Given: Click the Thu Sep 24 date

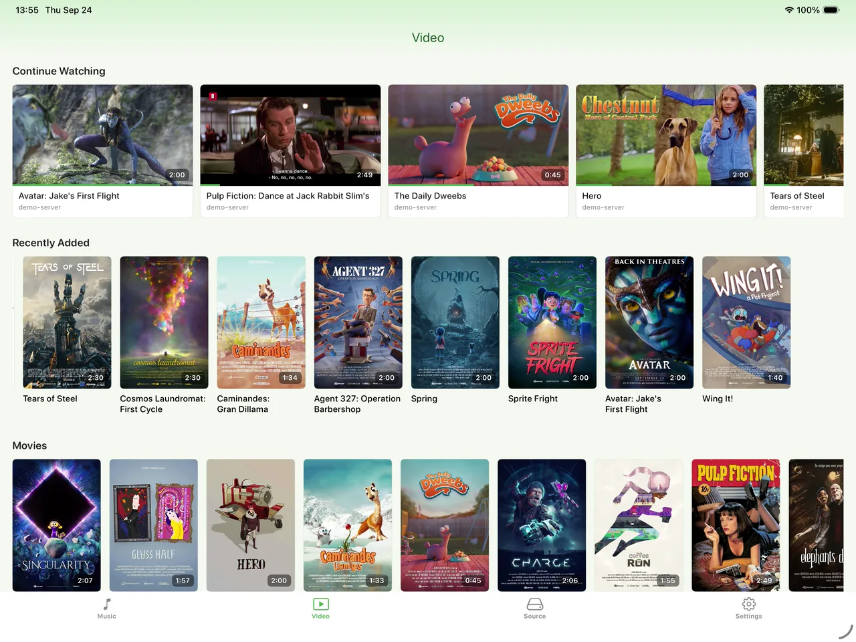Looking at the screenshot, I should [68, 10].
